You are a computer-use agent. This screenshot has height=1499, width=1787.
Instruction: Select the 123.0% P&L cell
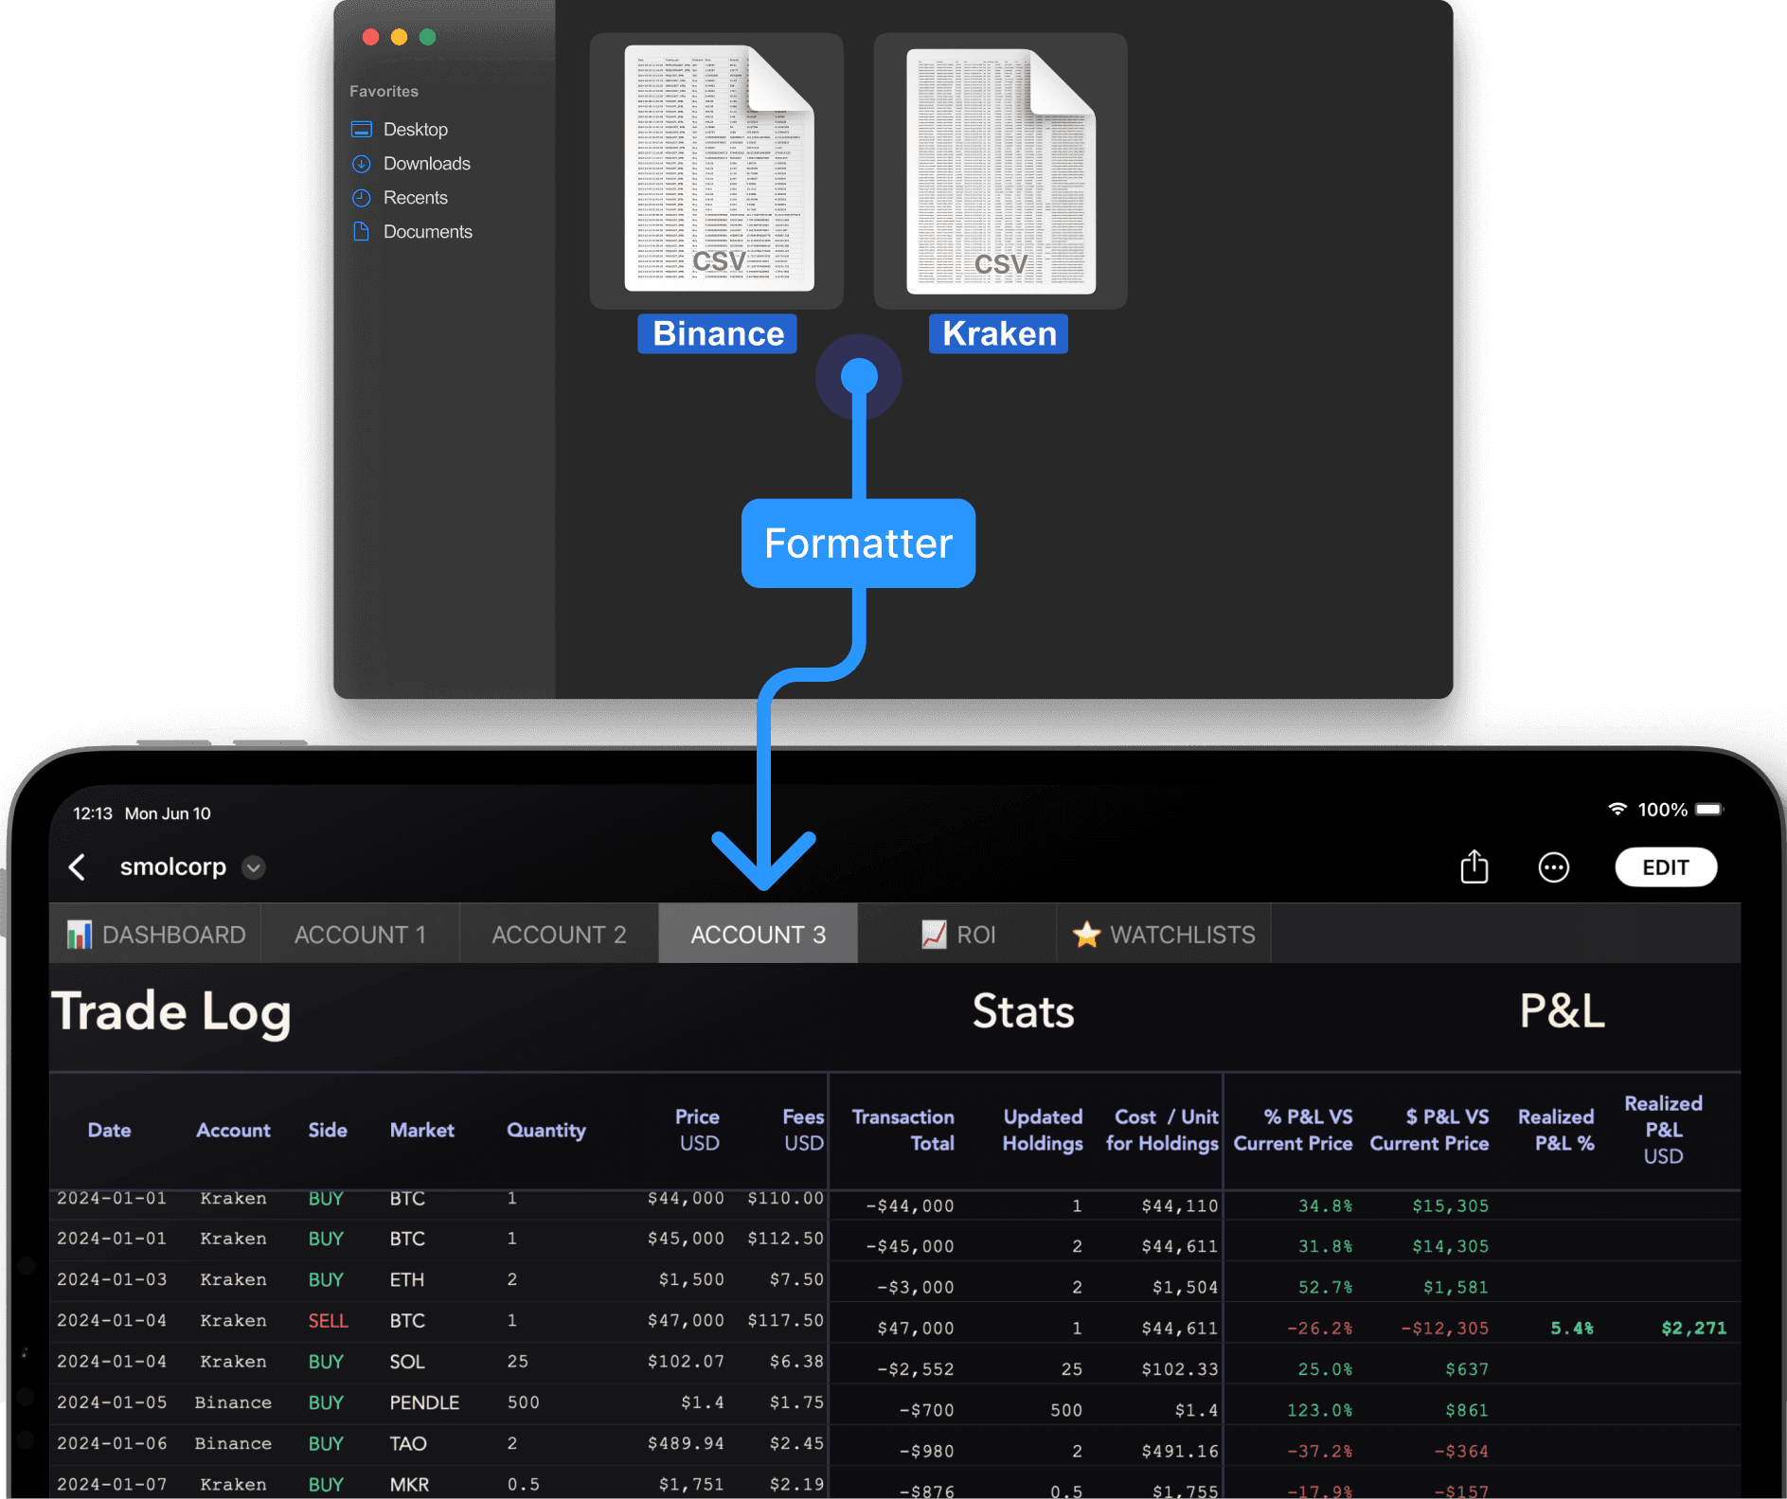tap(1319, 1410)
